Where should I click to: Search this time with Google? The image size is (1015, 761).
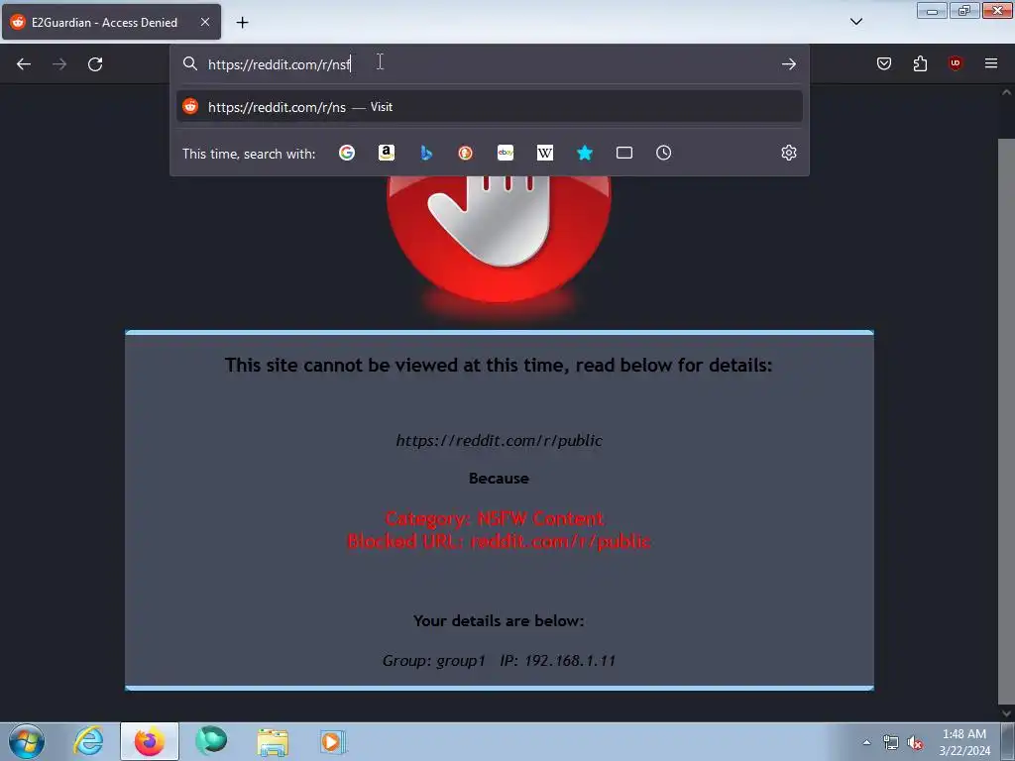[x=347, y=153]
